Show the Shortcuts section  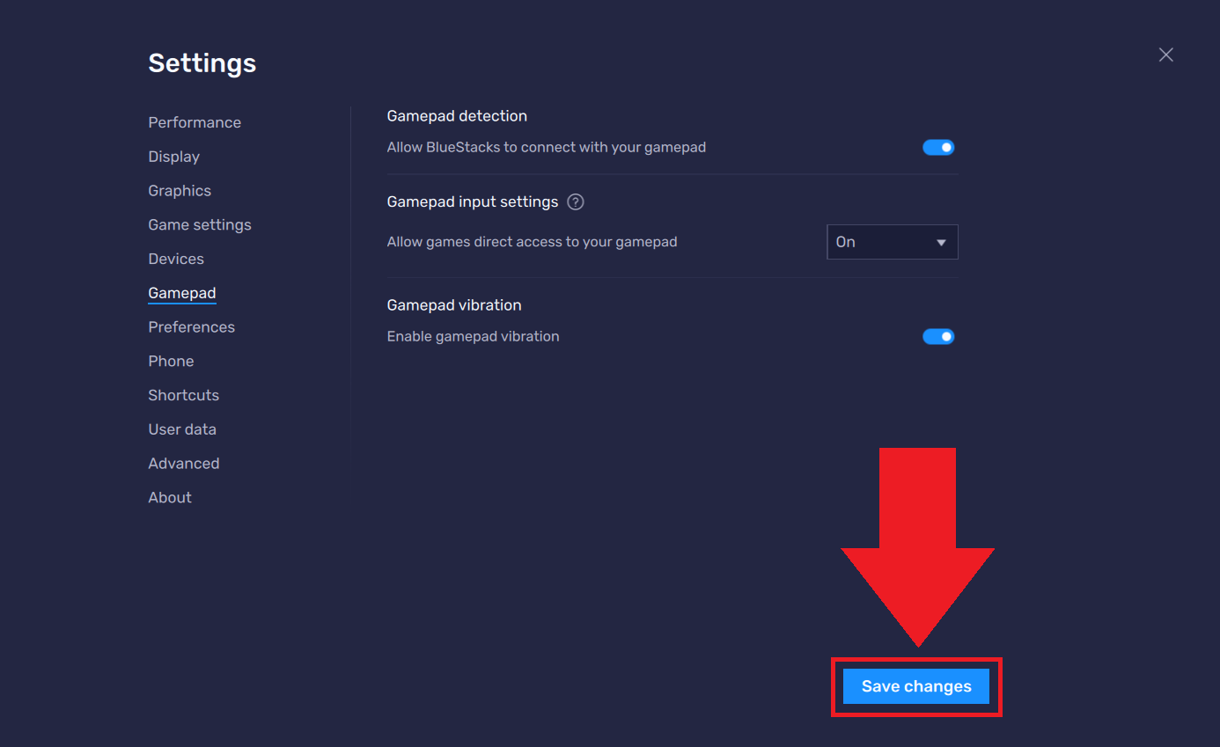click(183, 395)
